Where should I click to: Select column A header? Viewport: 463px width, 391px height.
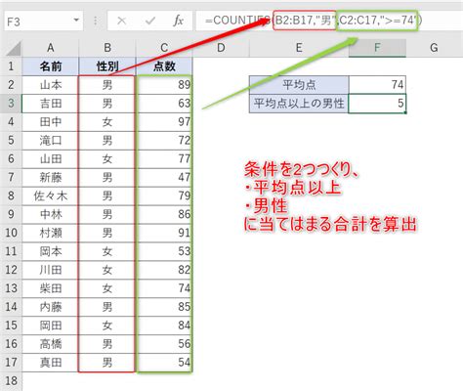(51, 48)
